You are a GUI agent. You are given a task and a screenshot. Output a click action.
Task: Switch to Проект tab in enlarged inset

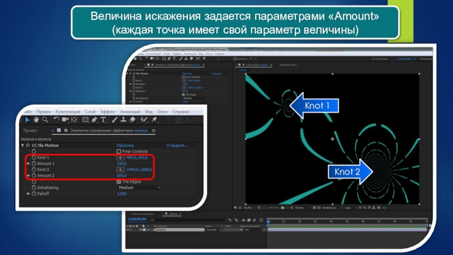tap(30, 131)
